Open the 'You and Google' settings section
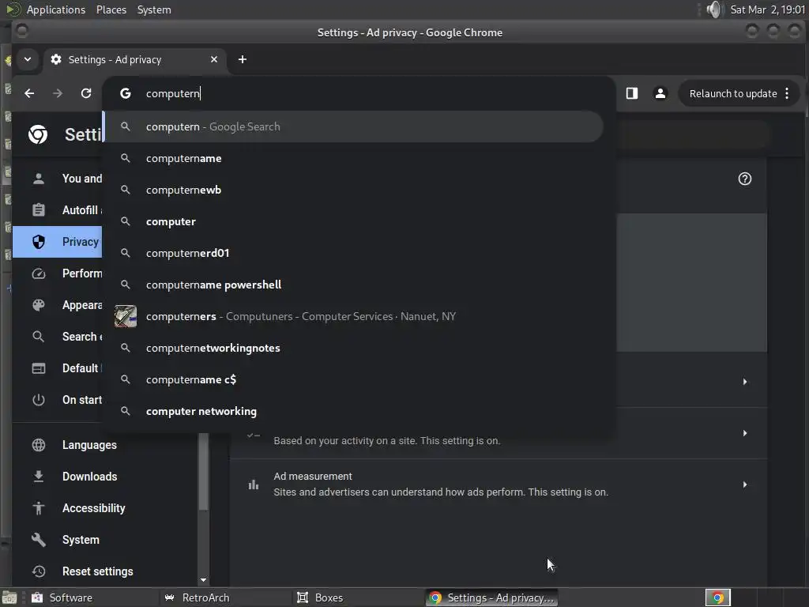This screenshot has width=809, height=607. click(x=58, y=179)
